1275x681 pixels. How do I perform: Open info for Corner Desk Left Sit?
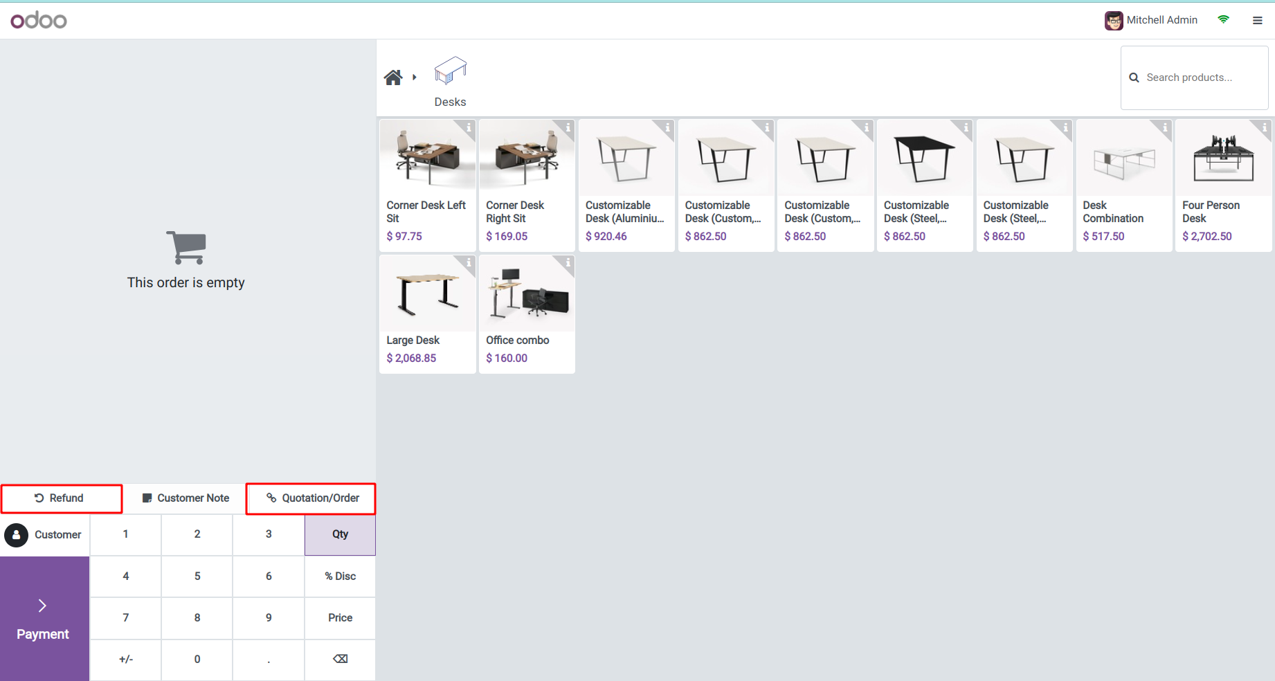pyautogui.click(x=469, y=127)
